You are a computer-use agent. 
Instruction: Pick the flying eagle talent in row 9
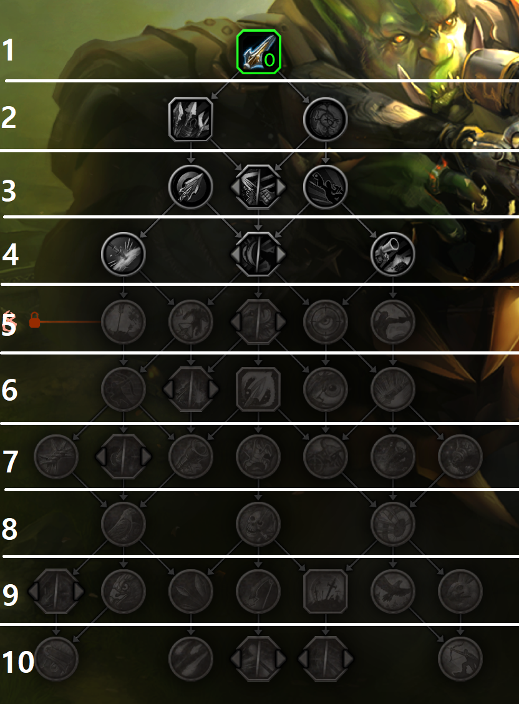392,591
